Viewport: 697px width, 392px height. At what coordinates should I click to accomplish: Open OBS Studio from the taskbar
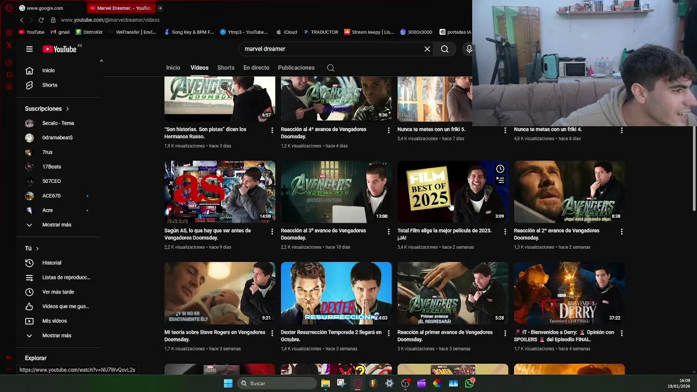coord(405,383)
